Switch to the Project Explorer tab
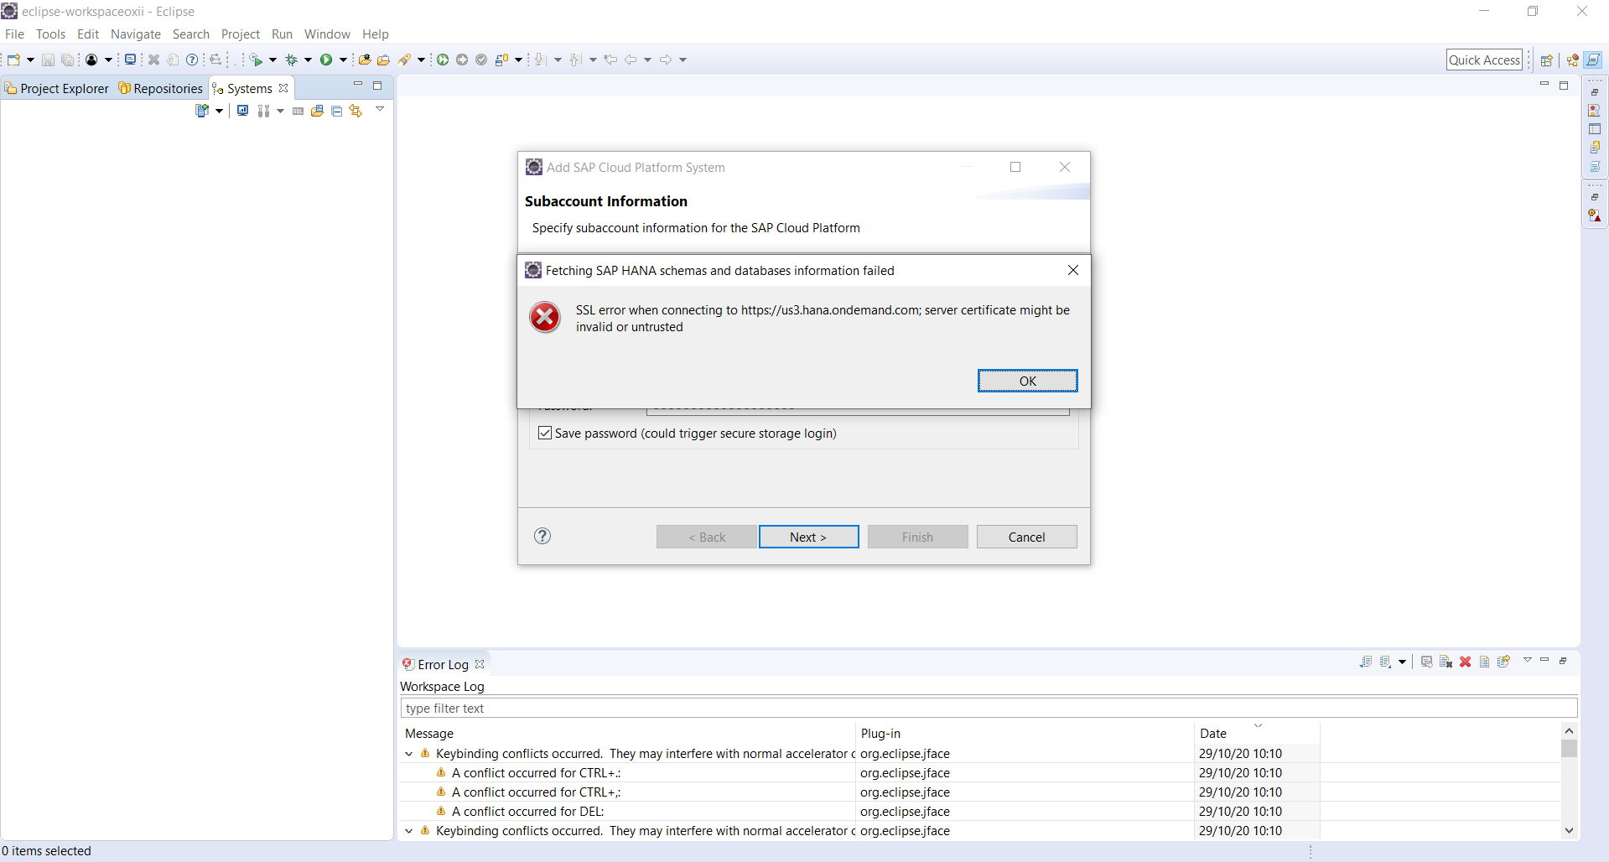 [57, 88]
